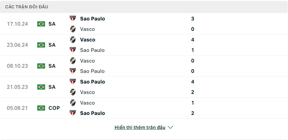Click SA competition label for 23.06.24
Screen dimensions: 288x140
coord(52,45)
